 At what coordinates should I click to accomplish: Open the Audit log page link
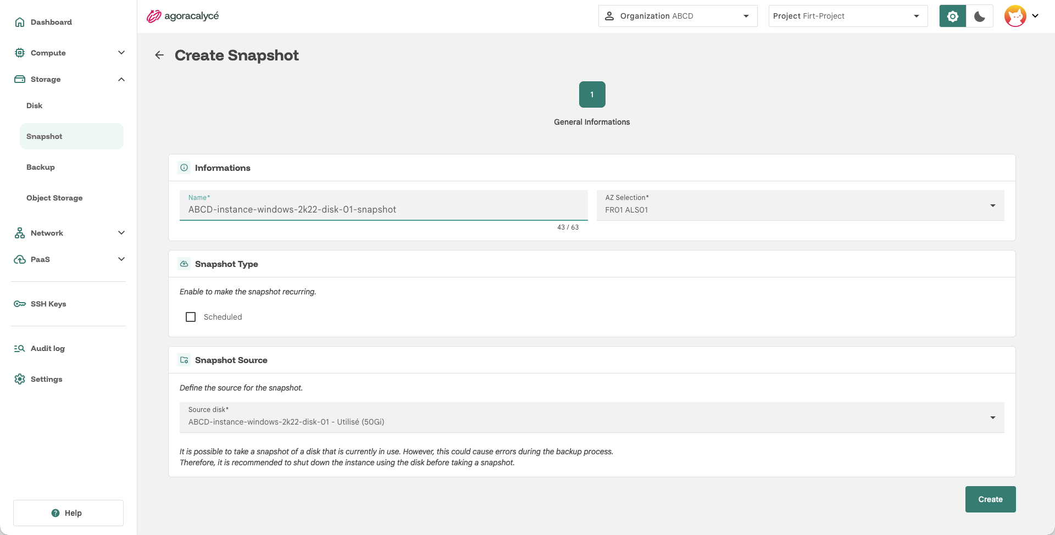point(48,348)
